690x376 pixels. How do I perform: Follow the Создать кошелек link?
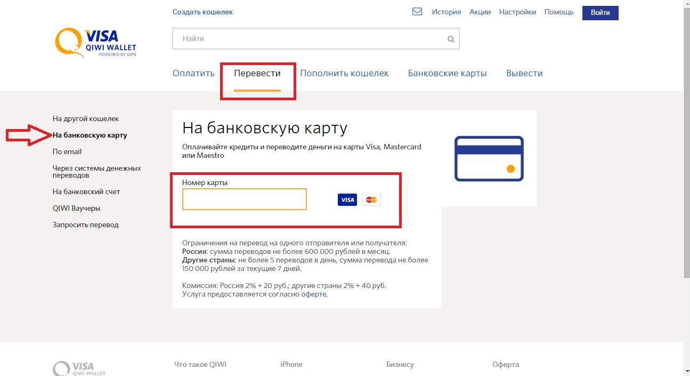(x=202, y=12)
